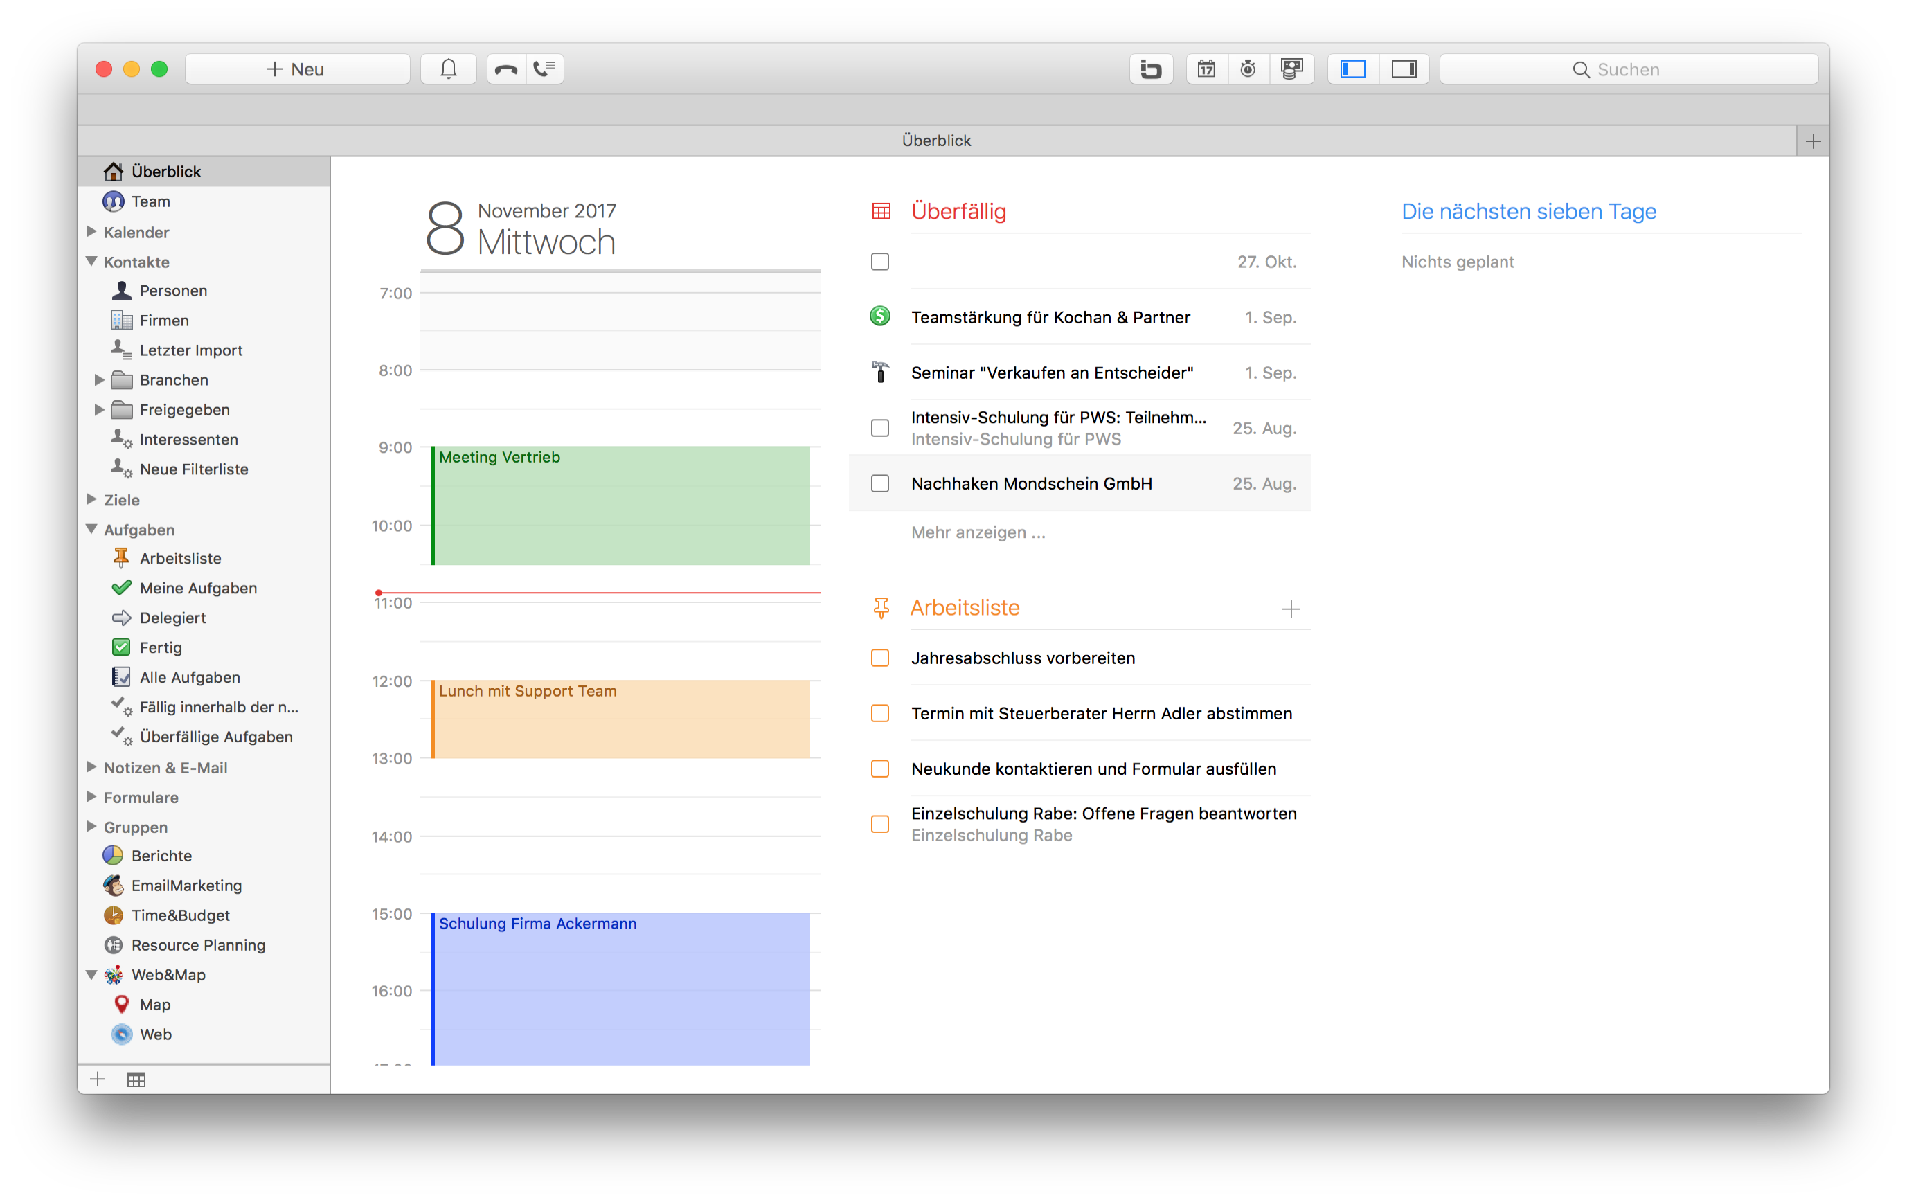Collapse the Kontakte section
The image size is (1907, 1202).
91,261
